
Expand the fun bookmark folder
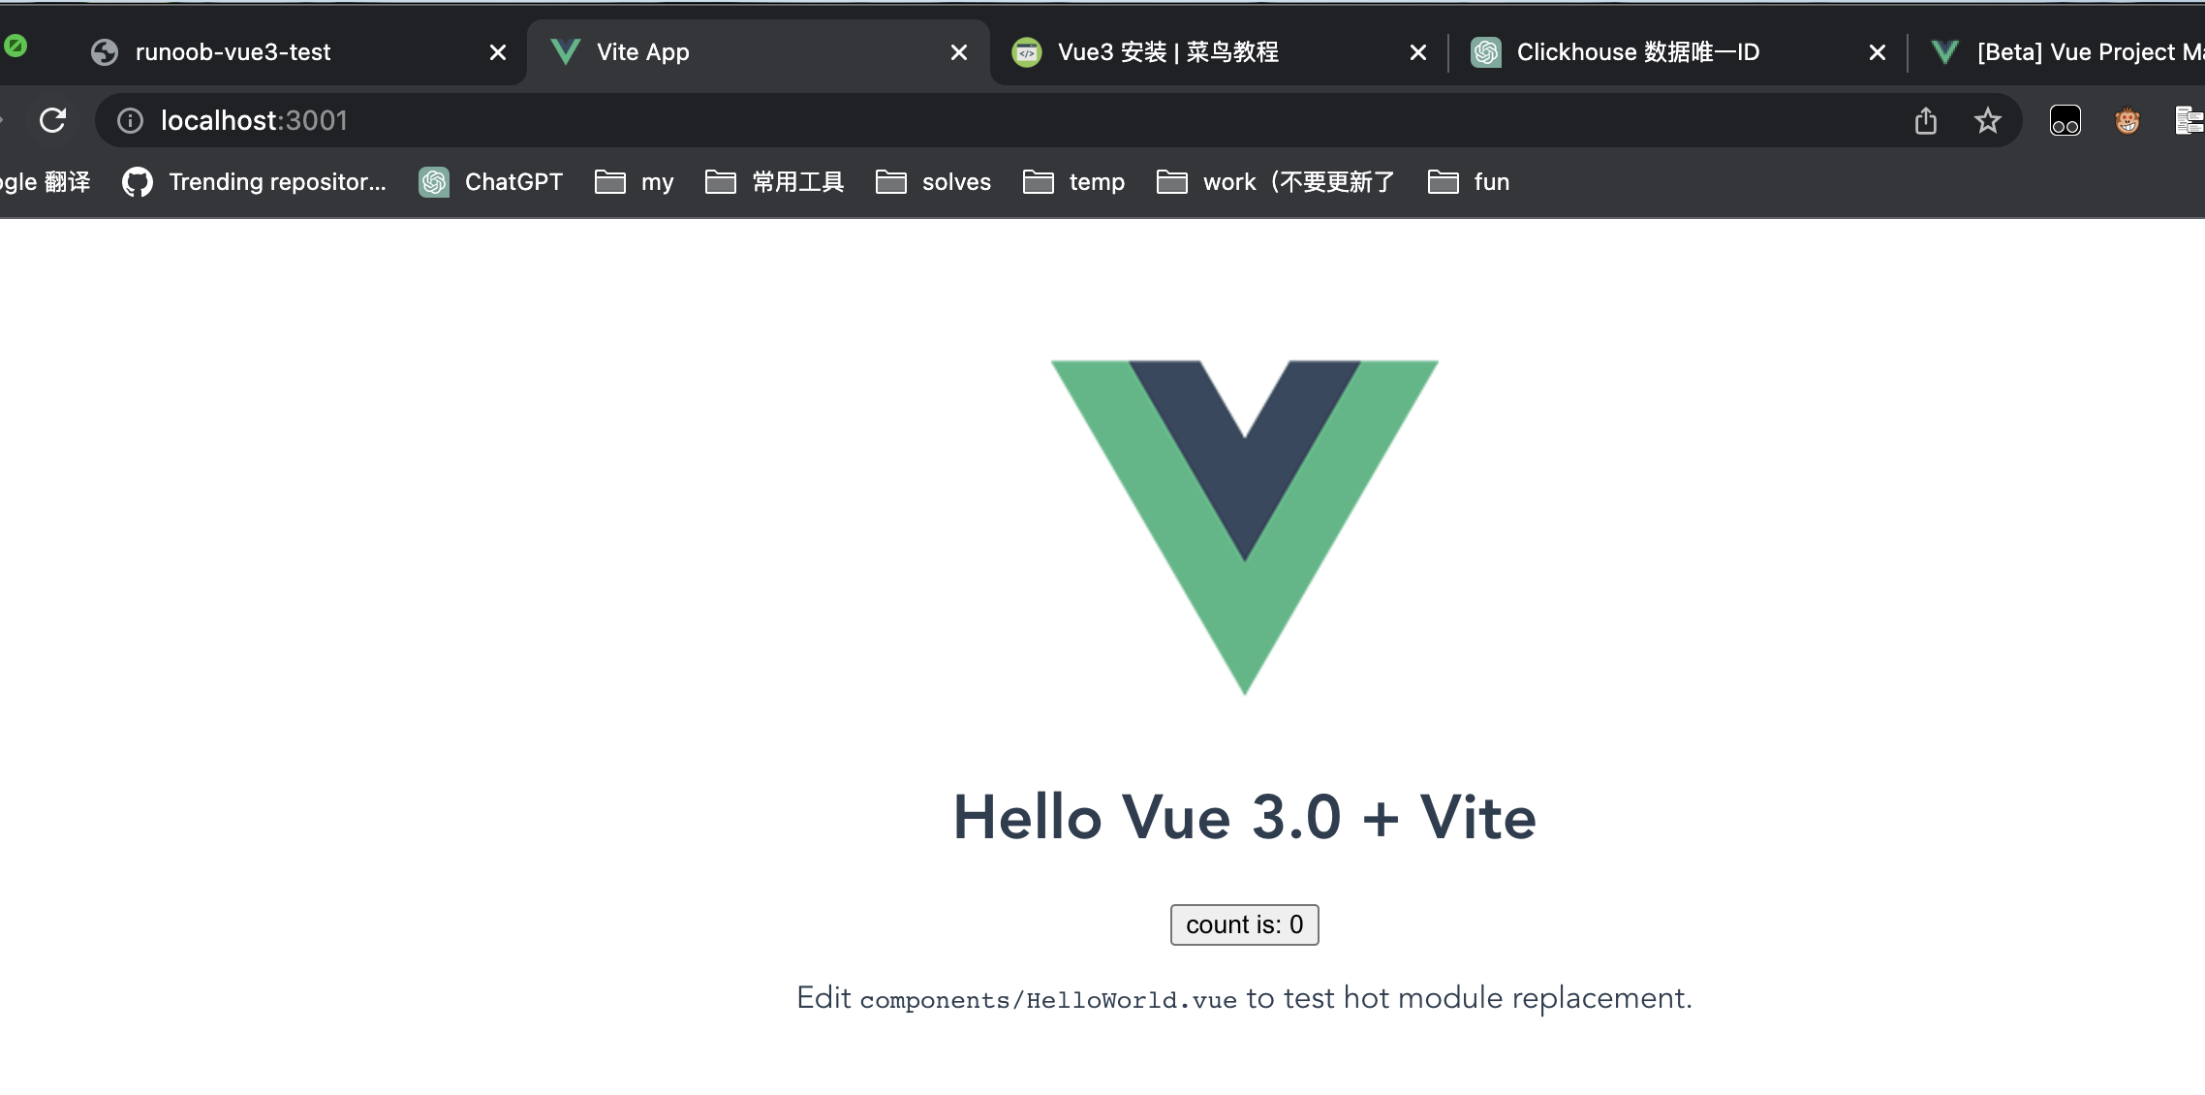[x=1469, y=182]
